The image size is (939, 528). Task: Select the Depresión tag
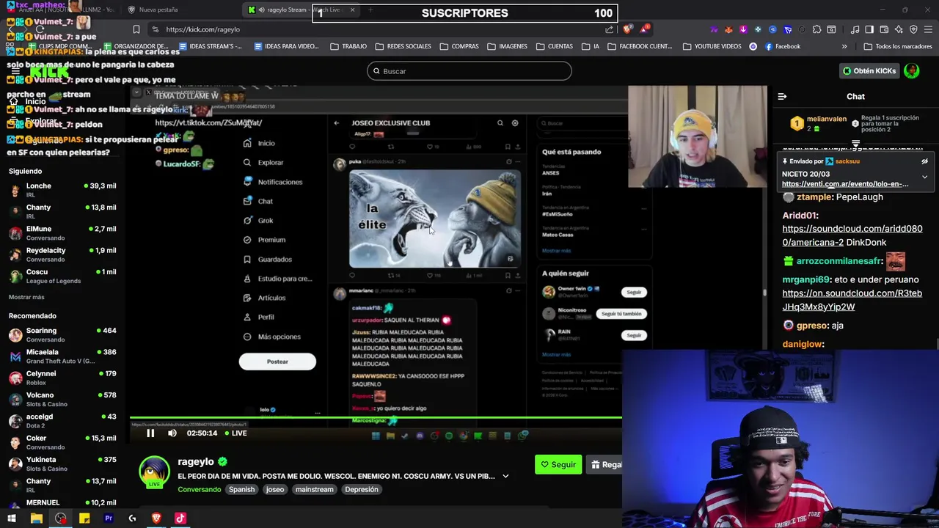(x=362, y=489)
